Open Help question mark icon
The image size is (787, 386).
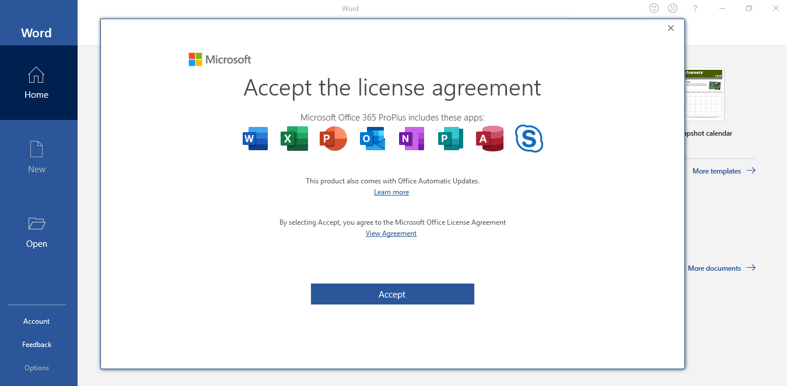(695, 8)
